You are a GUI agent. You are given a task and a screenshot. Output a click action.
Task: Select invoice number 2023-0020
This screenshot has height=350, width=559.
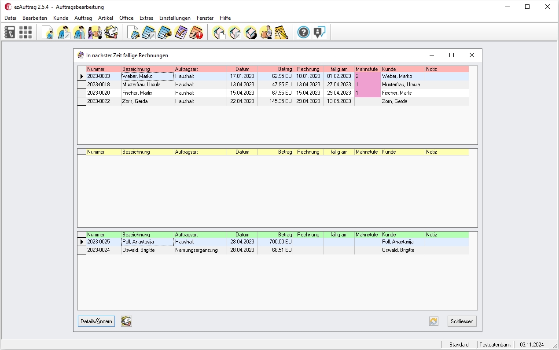pyautogui.click(x=103, y=93)
